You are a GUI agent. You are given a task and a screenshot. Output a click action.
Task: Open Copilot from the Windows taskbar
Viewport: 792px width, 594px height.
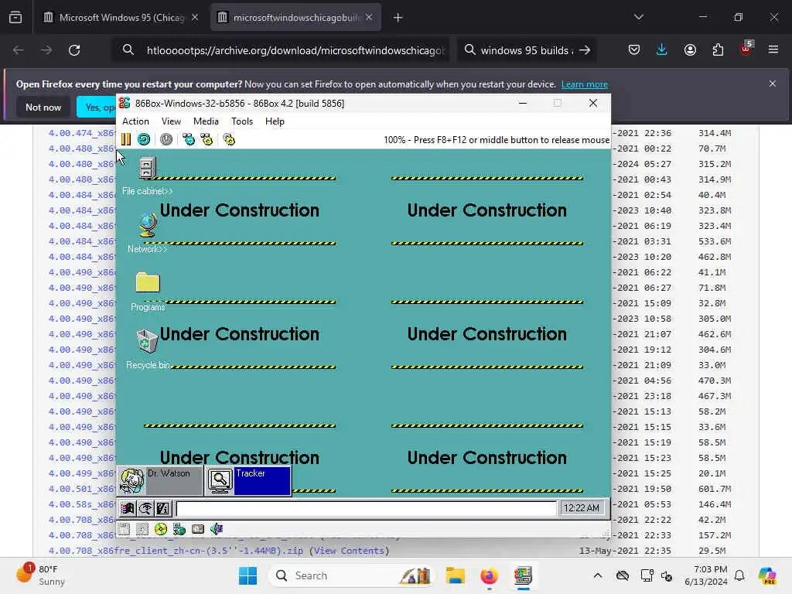[x=766, y=575]
